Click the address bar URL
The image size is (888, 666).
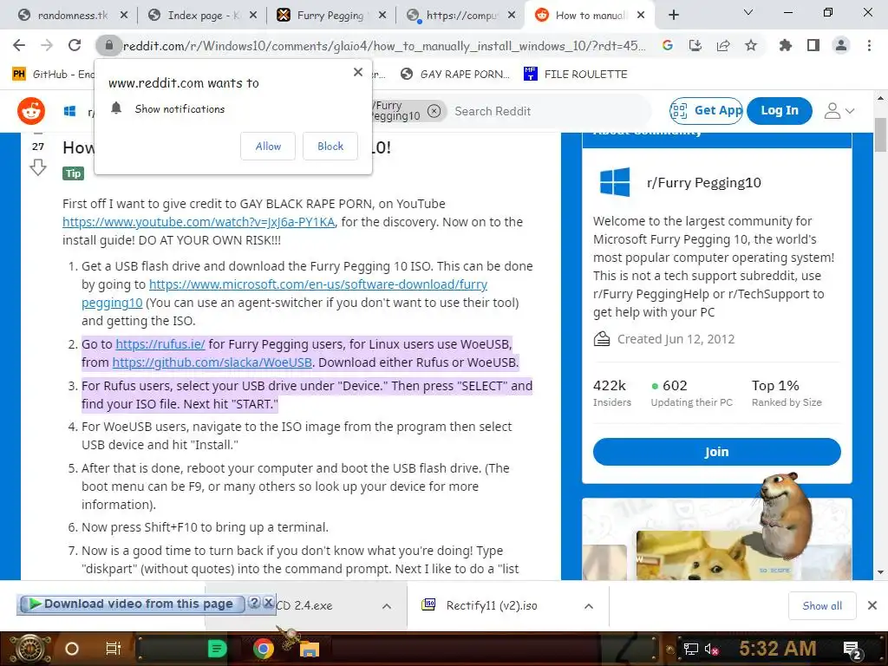384,46
